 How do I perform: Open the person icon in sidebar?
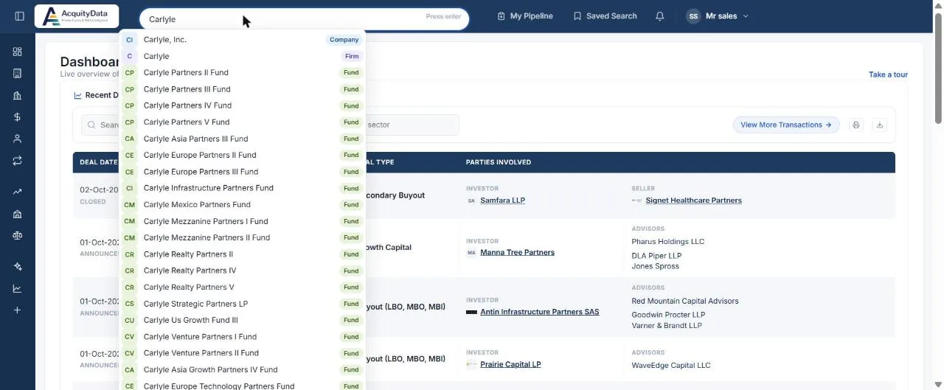point(17,139)
